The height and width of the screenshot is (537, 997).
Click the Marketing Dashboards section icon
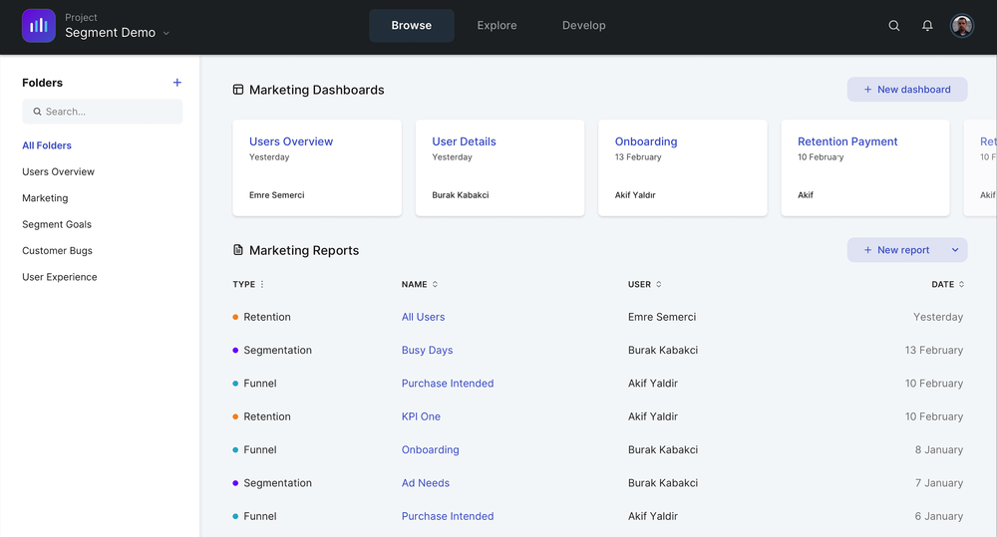click(238, 90)
